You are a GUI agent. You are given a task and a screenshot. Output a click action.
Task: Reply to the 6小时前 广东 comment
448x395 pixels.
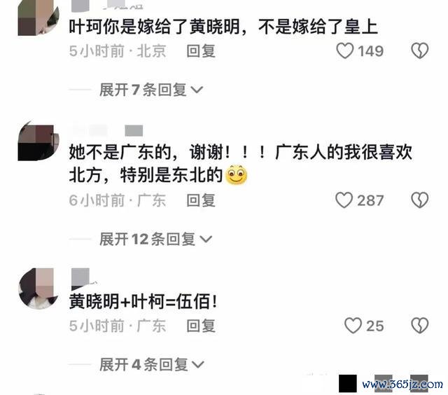[201, 200]
